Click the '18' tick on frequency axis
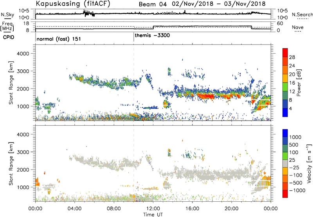The height and width of the screenshot is (217, 313). 26,24
